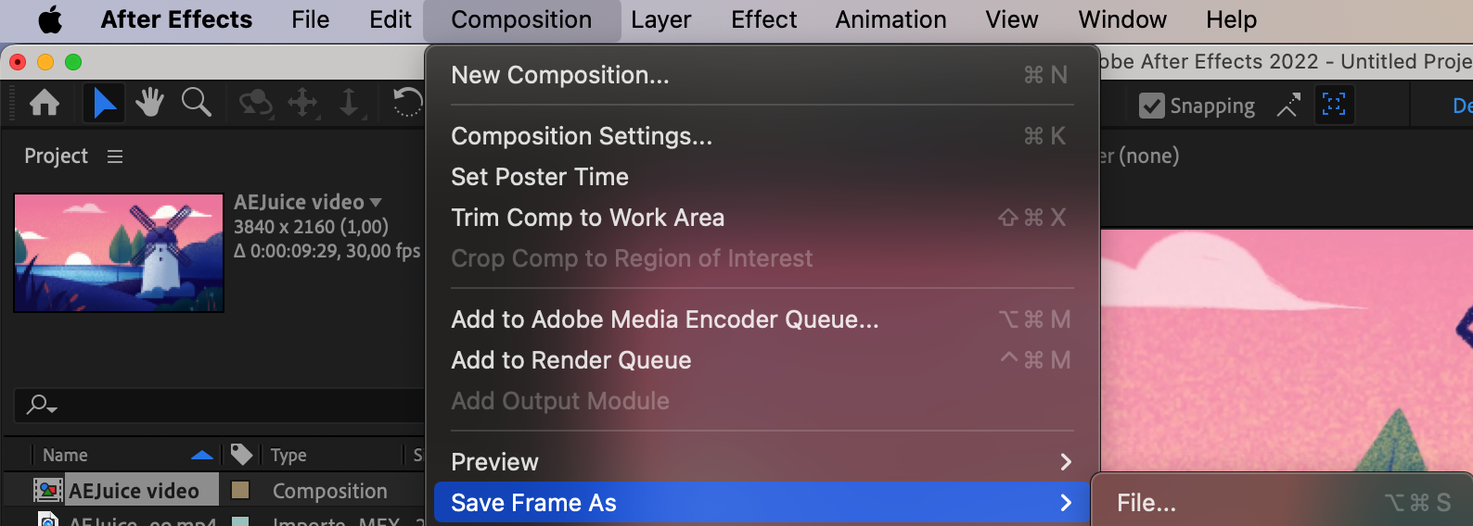This screenshot has height=526, width=1473.
Task: Select the Hand tool
Action: 149,103
